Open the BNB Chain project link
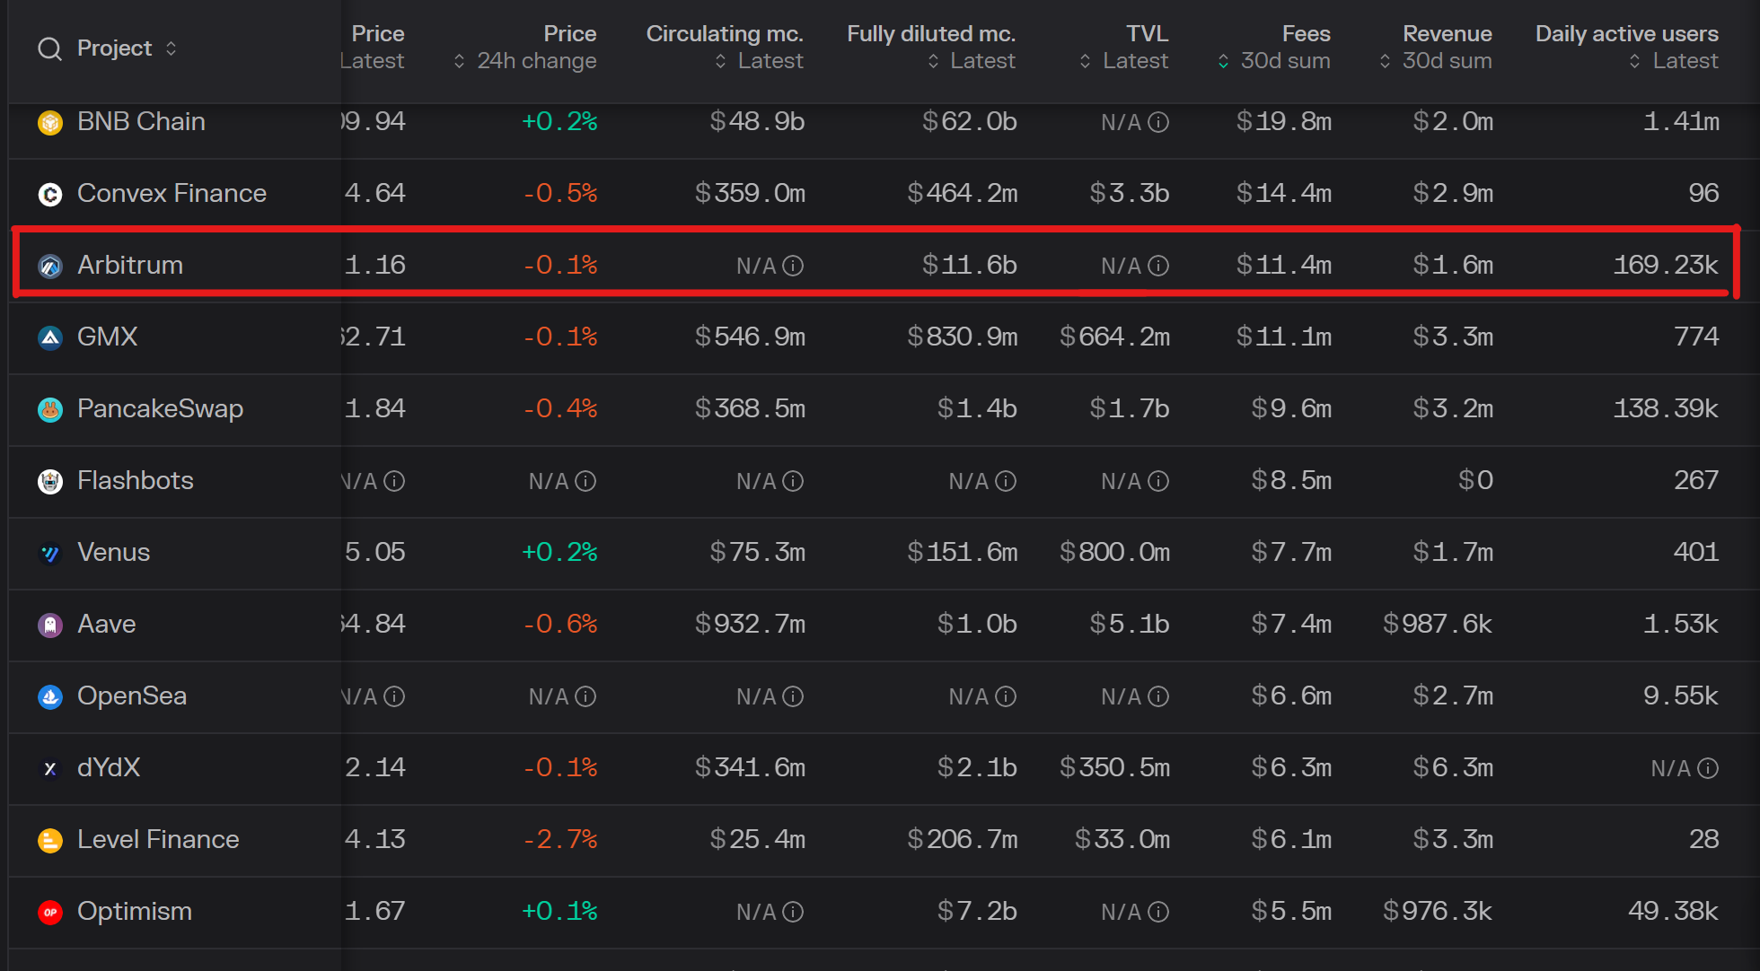 click(141, 121)
